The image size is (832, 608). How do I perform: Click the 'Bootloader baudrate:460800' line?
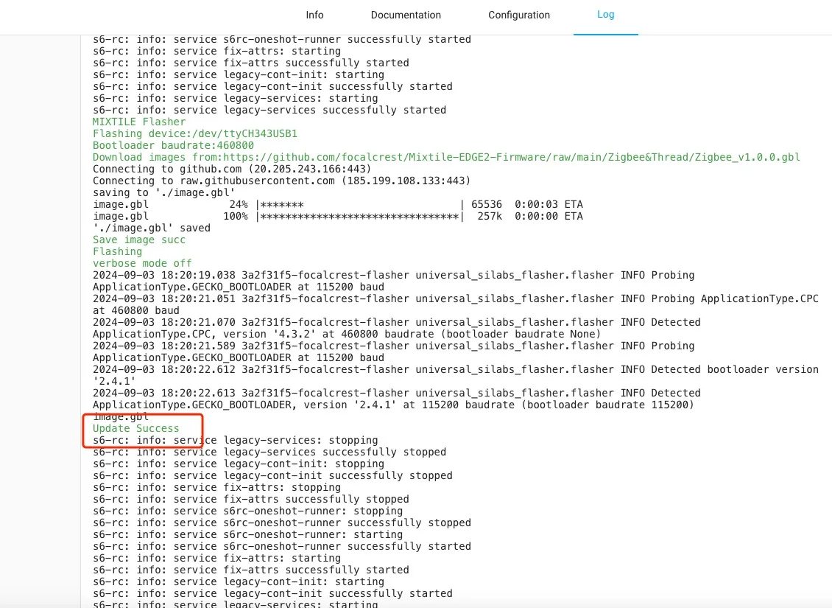pyautogui.click(x=173, y=145)
